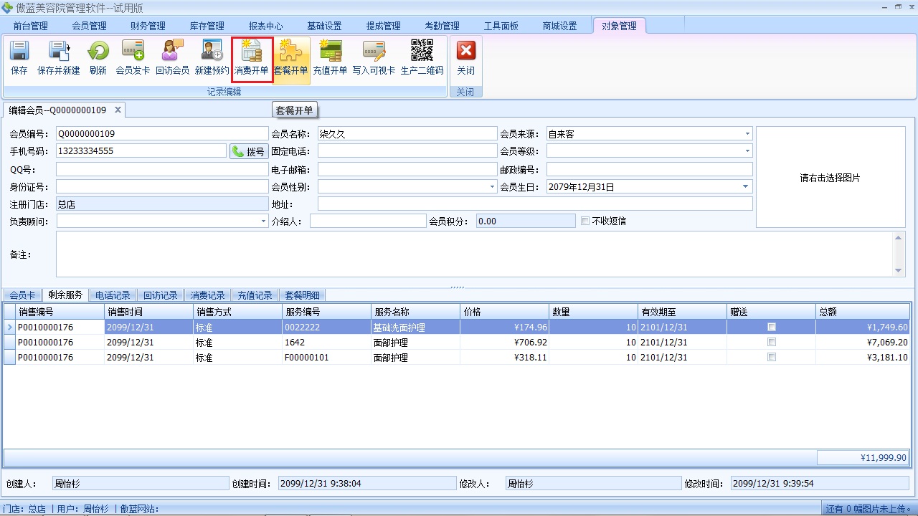Screen dimensions: 918x516
Task: Expand the 负责顾问 dropdown list
Action: 263,221
